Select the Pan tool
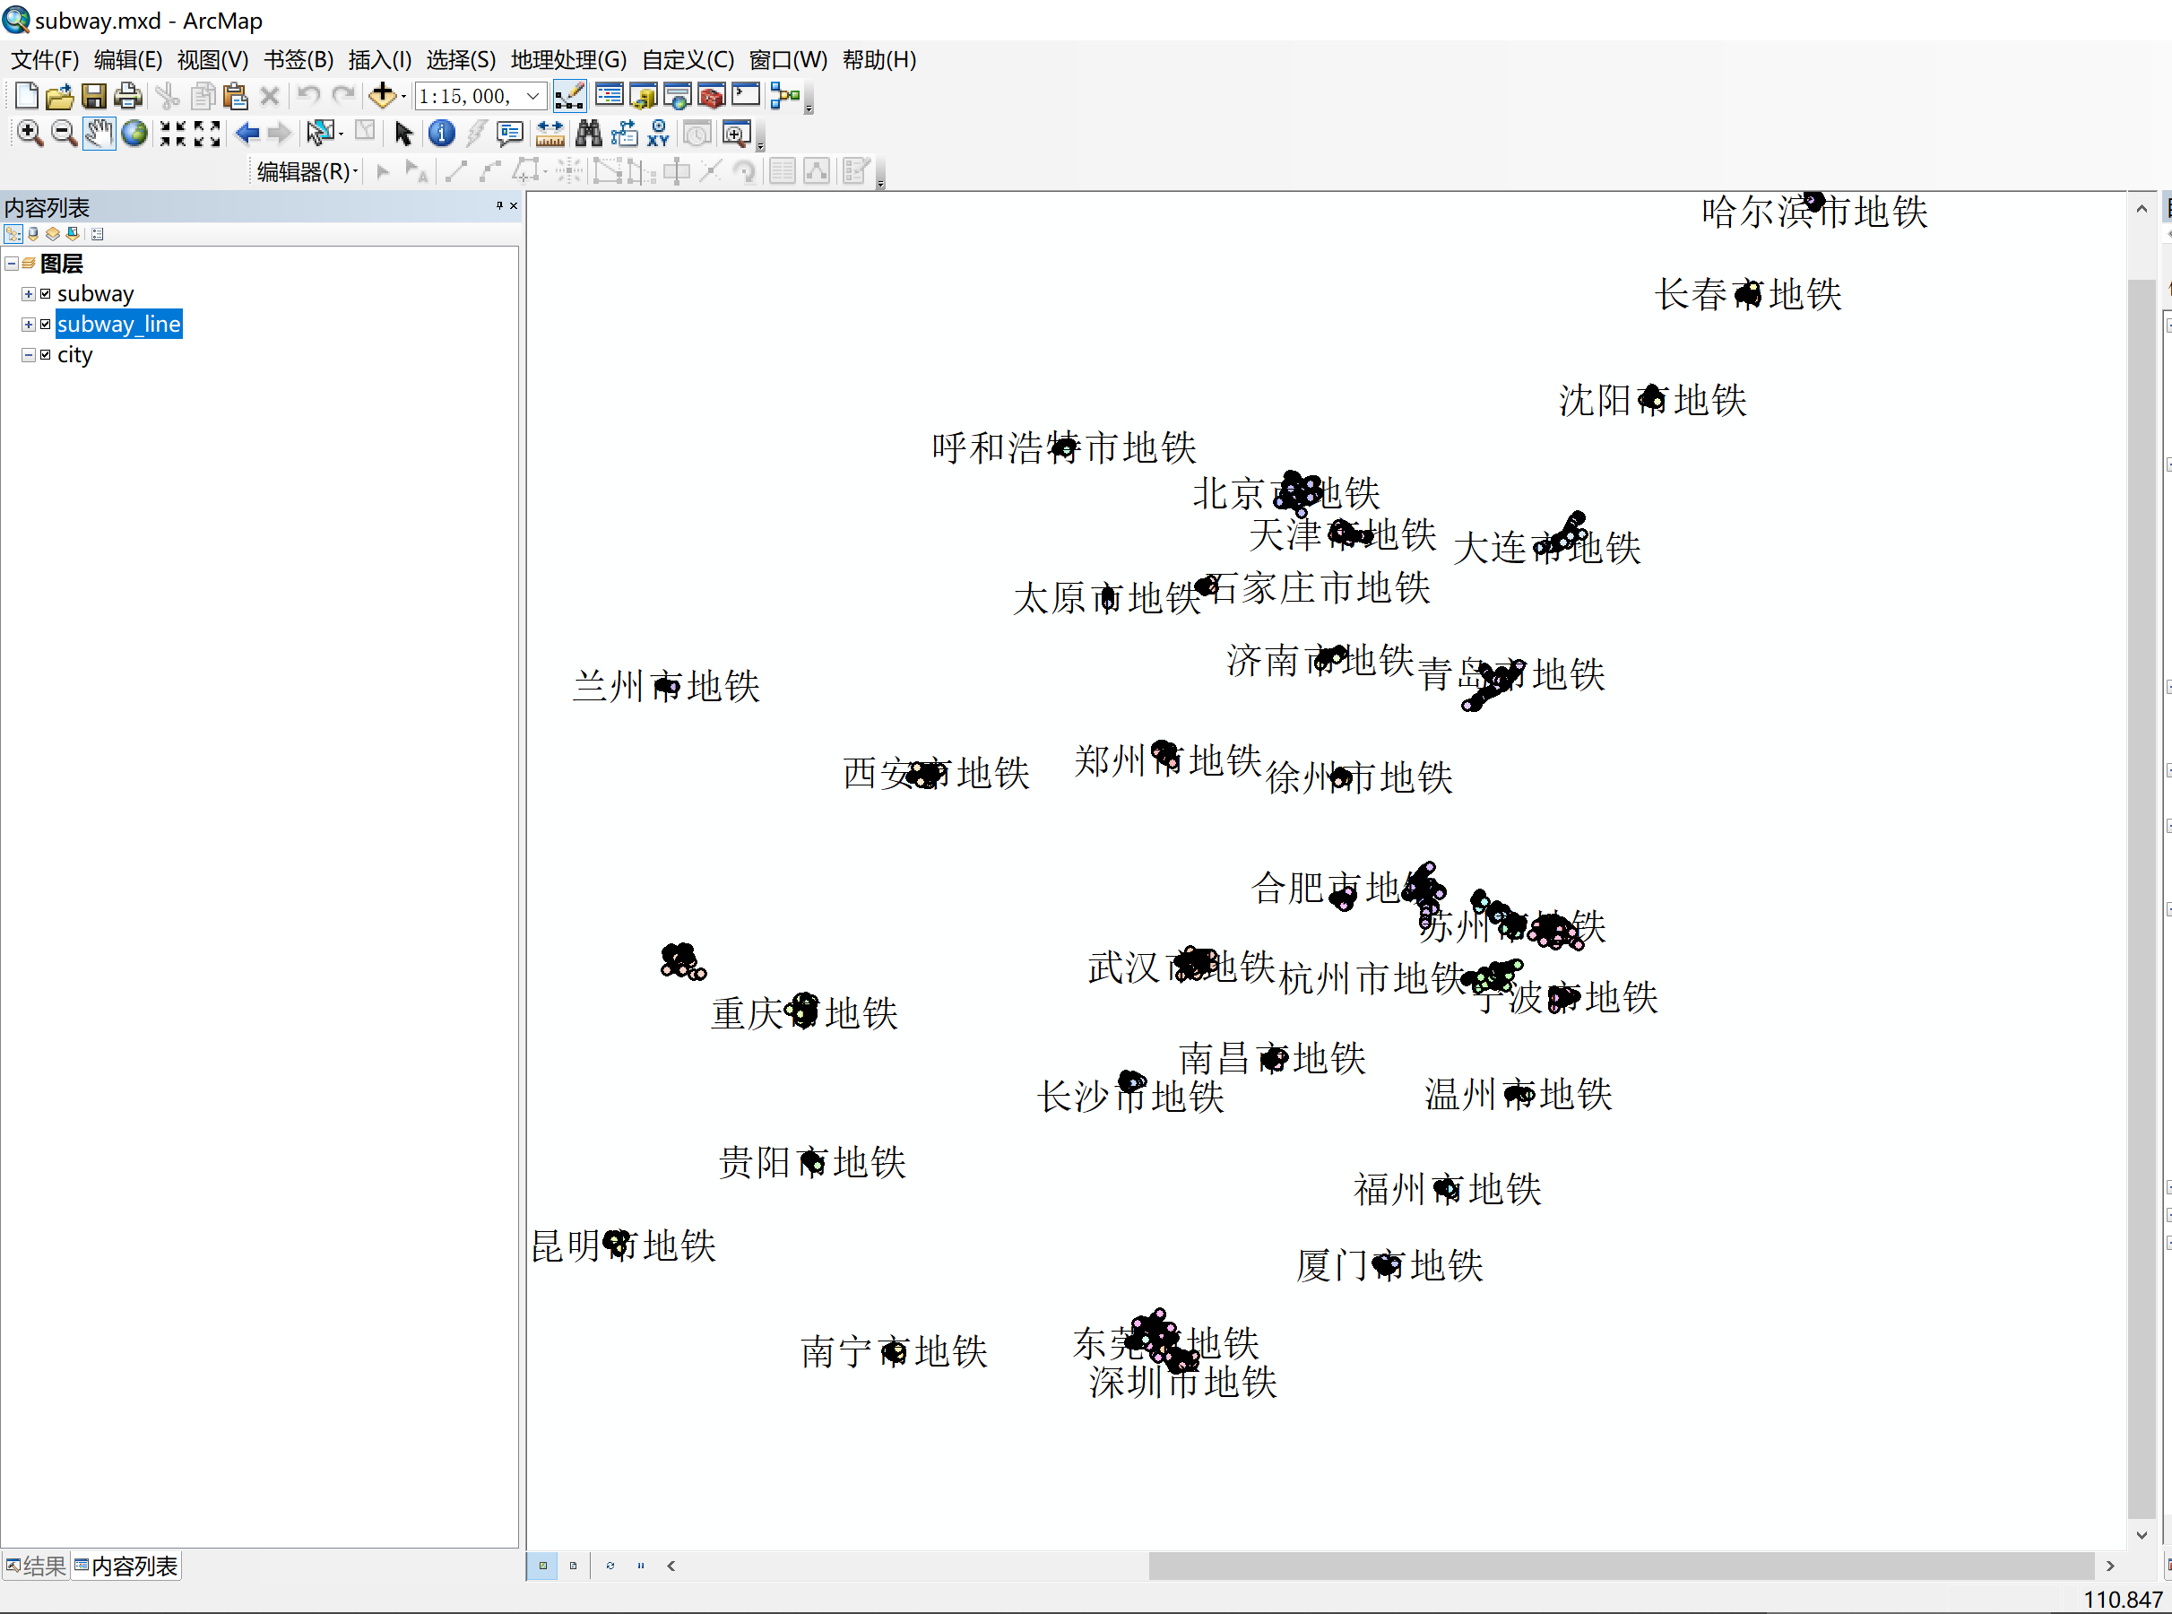 coord(99,133)
